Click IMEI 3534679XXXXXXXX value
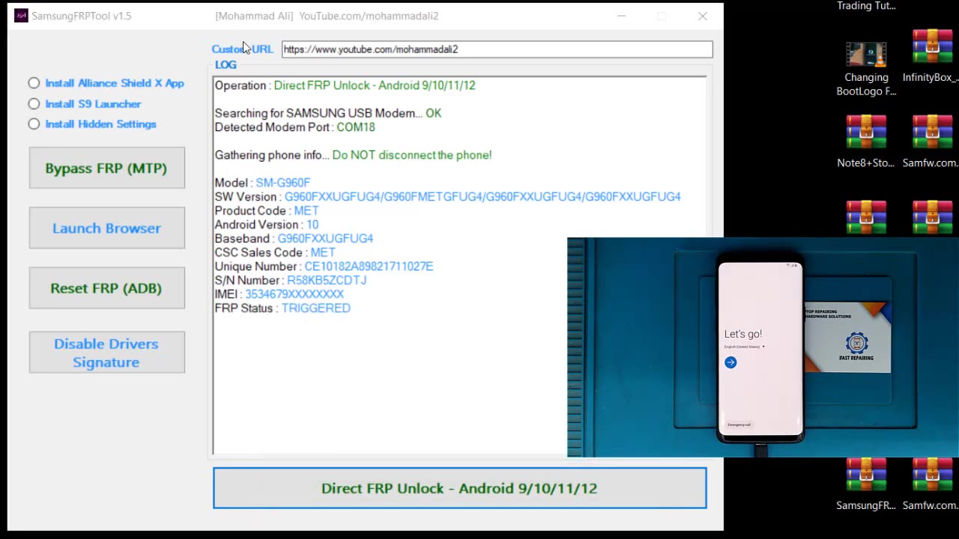This screenshot has width=959, height=539. 294,294
